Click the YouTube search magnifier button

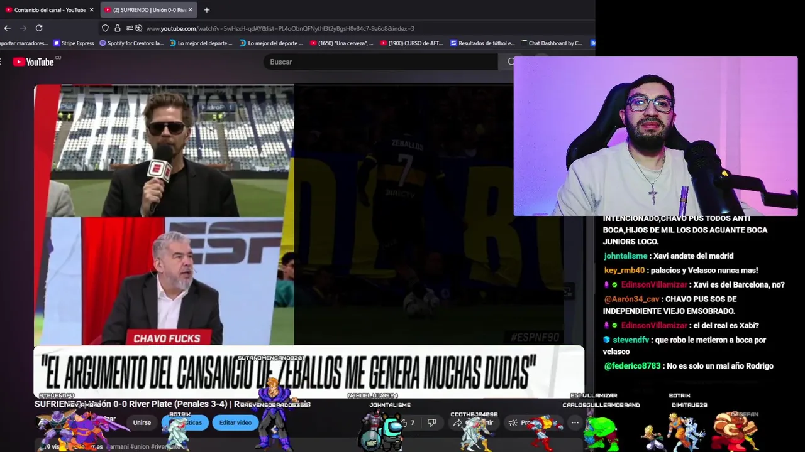[x=511, y=62]
